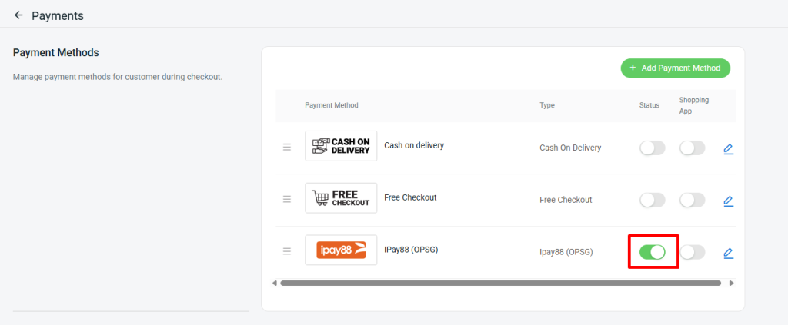
Task: Edit Free Checkout with pencil icon
Action: (x=728, y=201)
